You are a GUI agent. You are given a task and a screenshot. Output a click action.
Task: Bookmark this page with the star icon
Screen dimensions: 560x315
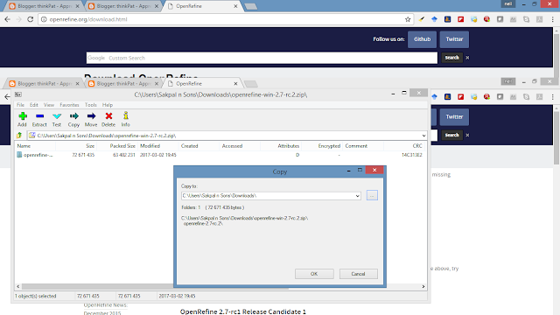408,19
